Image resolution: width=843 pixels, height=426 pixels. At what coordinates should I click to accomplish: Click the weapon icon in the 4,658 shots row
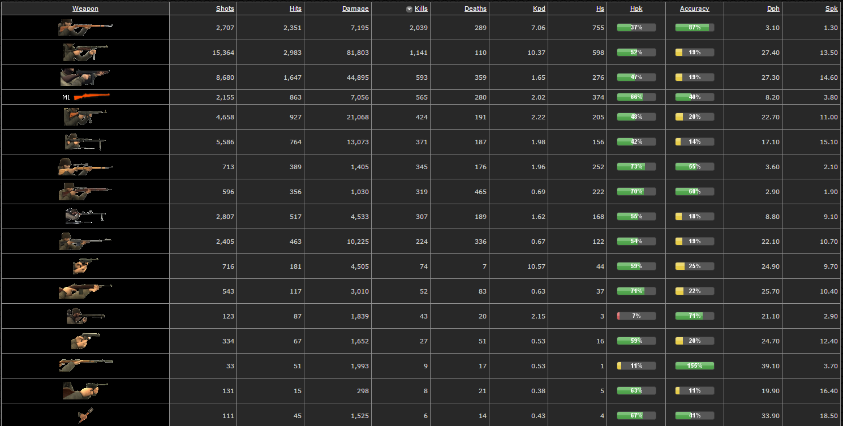click(85, 117)
